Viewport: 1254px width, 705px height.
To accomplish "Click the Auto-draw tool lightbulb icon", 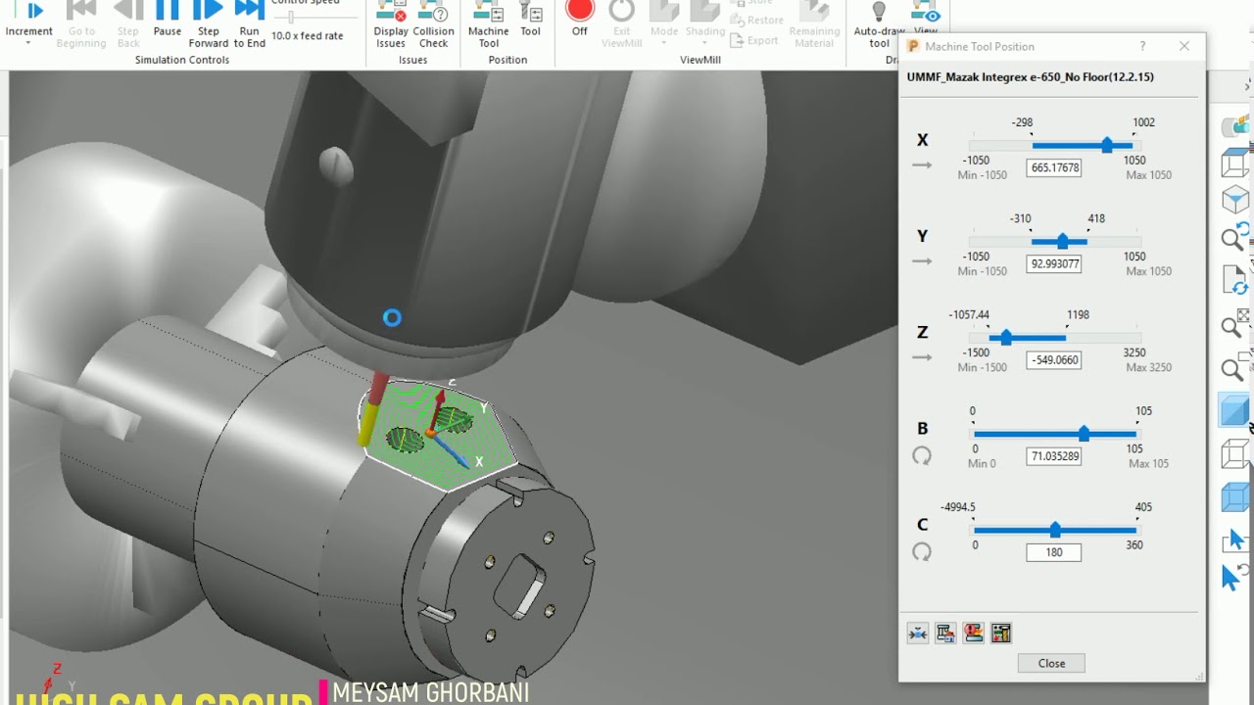I will click(879, 11).
